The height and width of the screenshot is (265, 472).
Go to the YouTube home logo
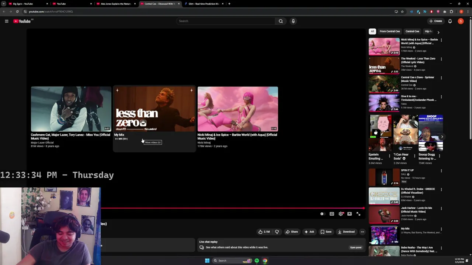pos(22,21)
